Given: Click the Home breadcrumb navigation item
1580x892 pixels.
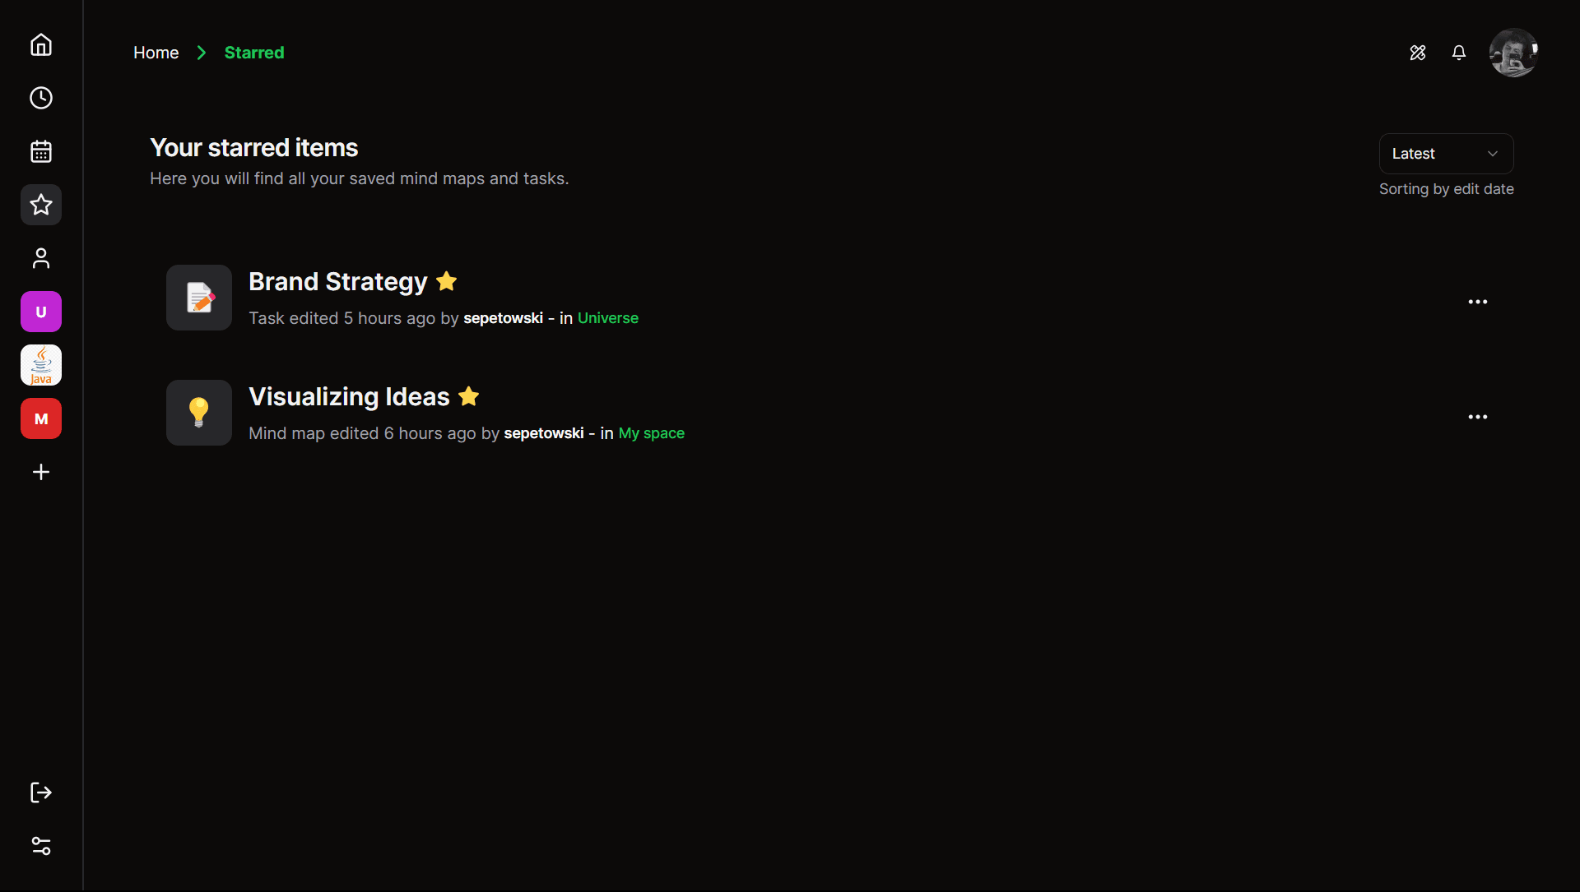Looking at the screenshot, I should pos(156,52).
